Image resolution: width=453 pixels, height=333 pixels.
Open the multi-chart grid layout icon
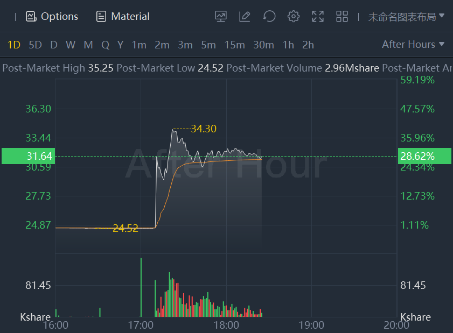[x=342, y=17]
